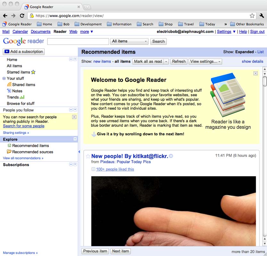Go to Mail in top navigation
This screenshot has width=267, height=256.
pos(6,32)
